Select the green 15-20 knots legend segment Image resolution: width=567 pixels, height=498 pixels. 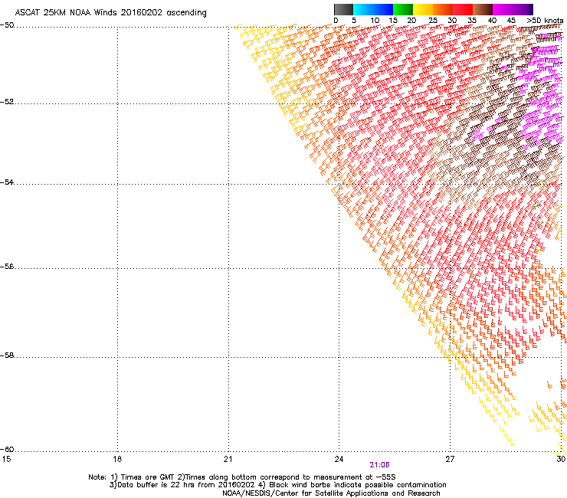pyautogui.click(x=403, y=9)
